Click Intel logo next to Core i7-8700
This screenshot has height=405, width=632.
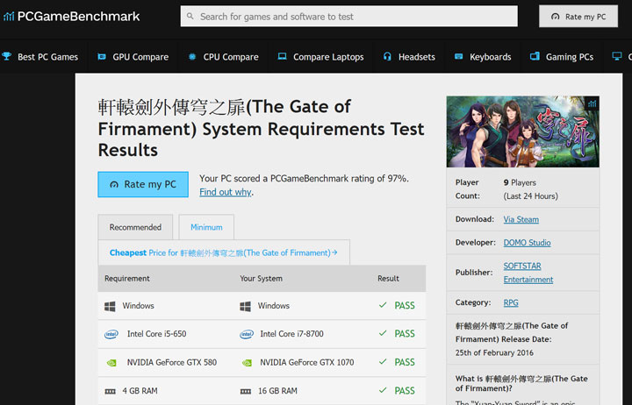point(247,334)
